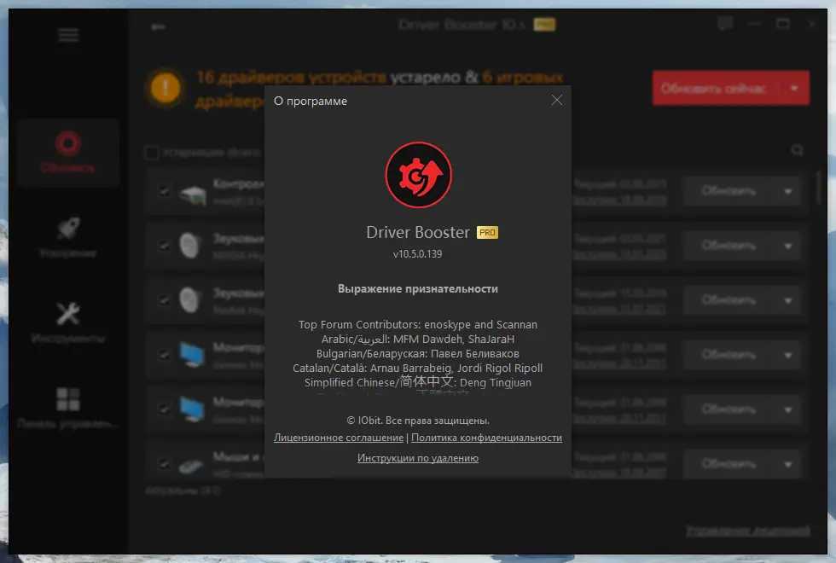Screen dimensions: 836x563
Task: Open Инструкции по удалению link
Action: [417, 457]
